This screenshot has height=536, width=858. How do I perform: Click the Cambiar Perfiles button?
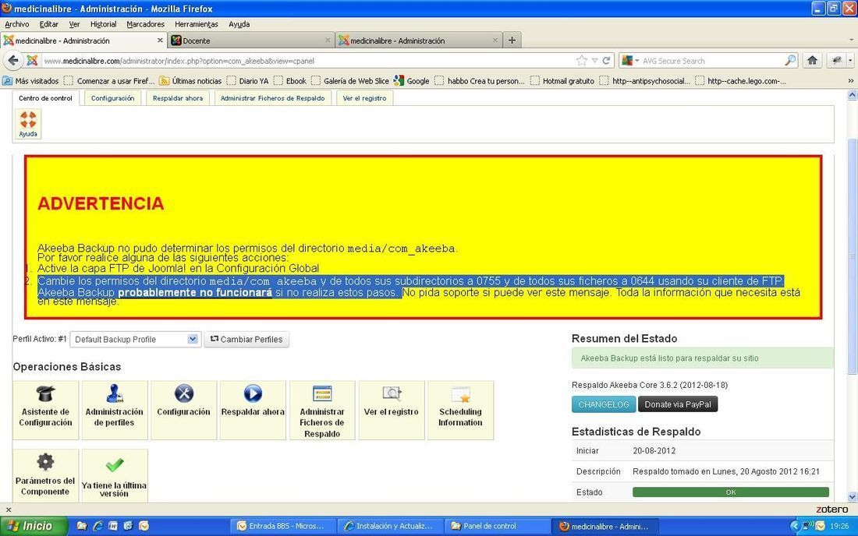tap(246, 340)
